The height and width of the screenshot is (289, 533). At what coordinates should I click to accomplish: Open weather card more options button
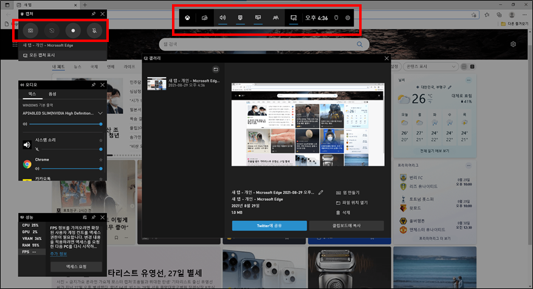469,80
